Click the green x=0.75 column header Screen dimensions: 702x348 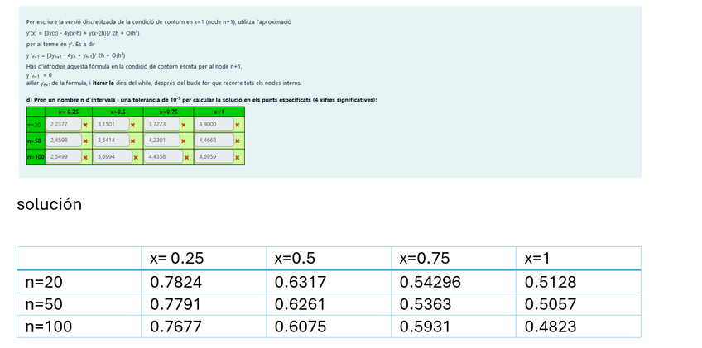tap(168, 111)
